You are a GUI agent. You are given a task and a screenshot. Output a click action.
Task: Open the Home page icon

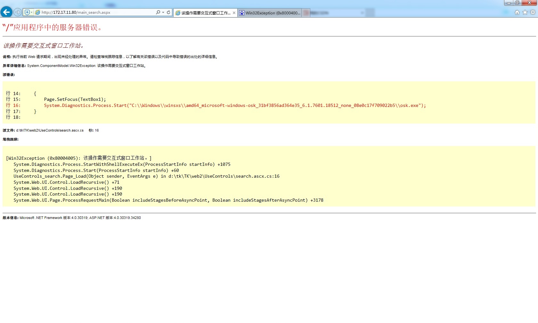(x=517, y=12)
